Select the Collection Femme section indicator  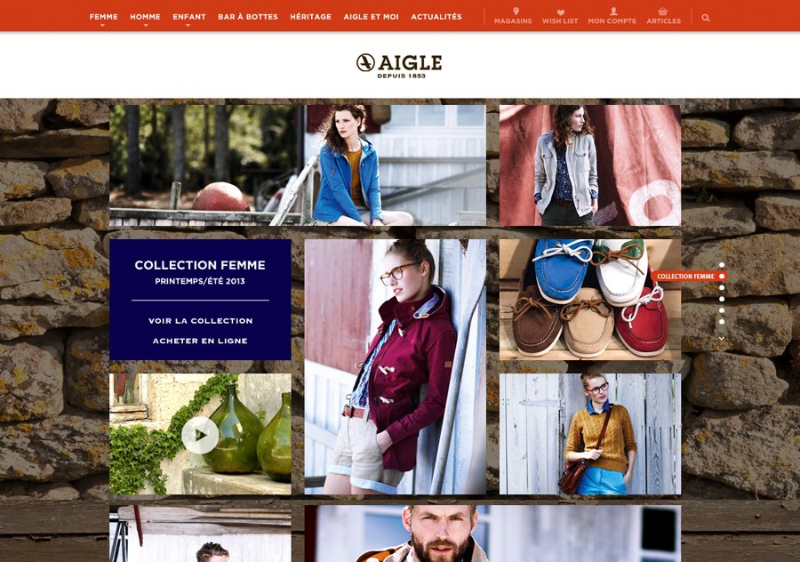click(689, 277)
